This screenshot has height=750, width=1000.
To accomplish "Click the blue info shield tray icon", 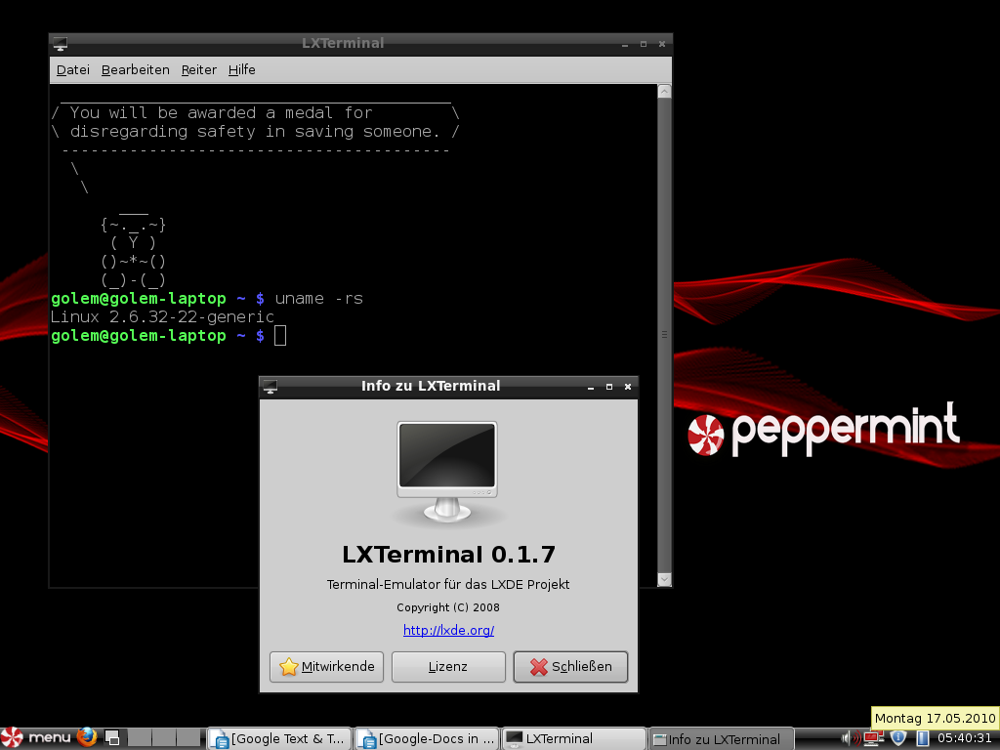I will 898,737.
